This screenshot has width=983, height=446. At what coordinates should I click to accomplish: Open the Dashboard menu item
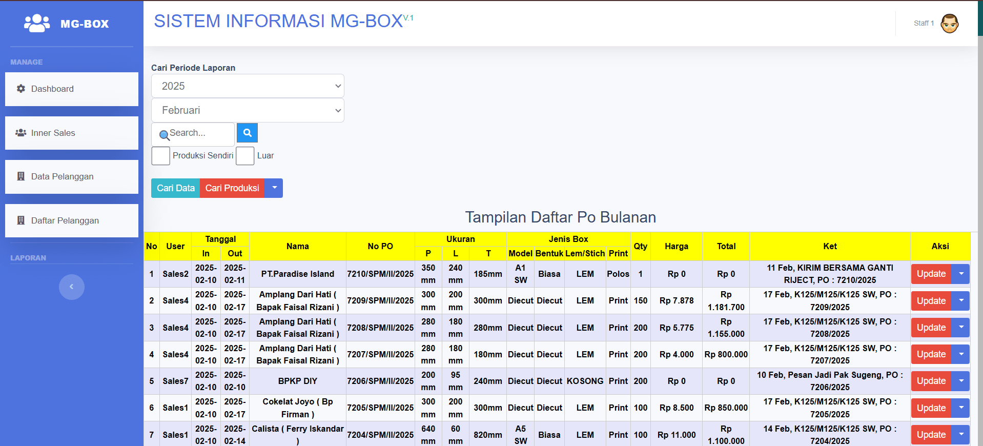pyautogui.click(x=72, y=89)
